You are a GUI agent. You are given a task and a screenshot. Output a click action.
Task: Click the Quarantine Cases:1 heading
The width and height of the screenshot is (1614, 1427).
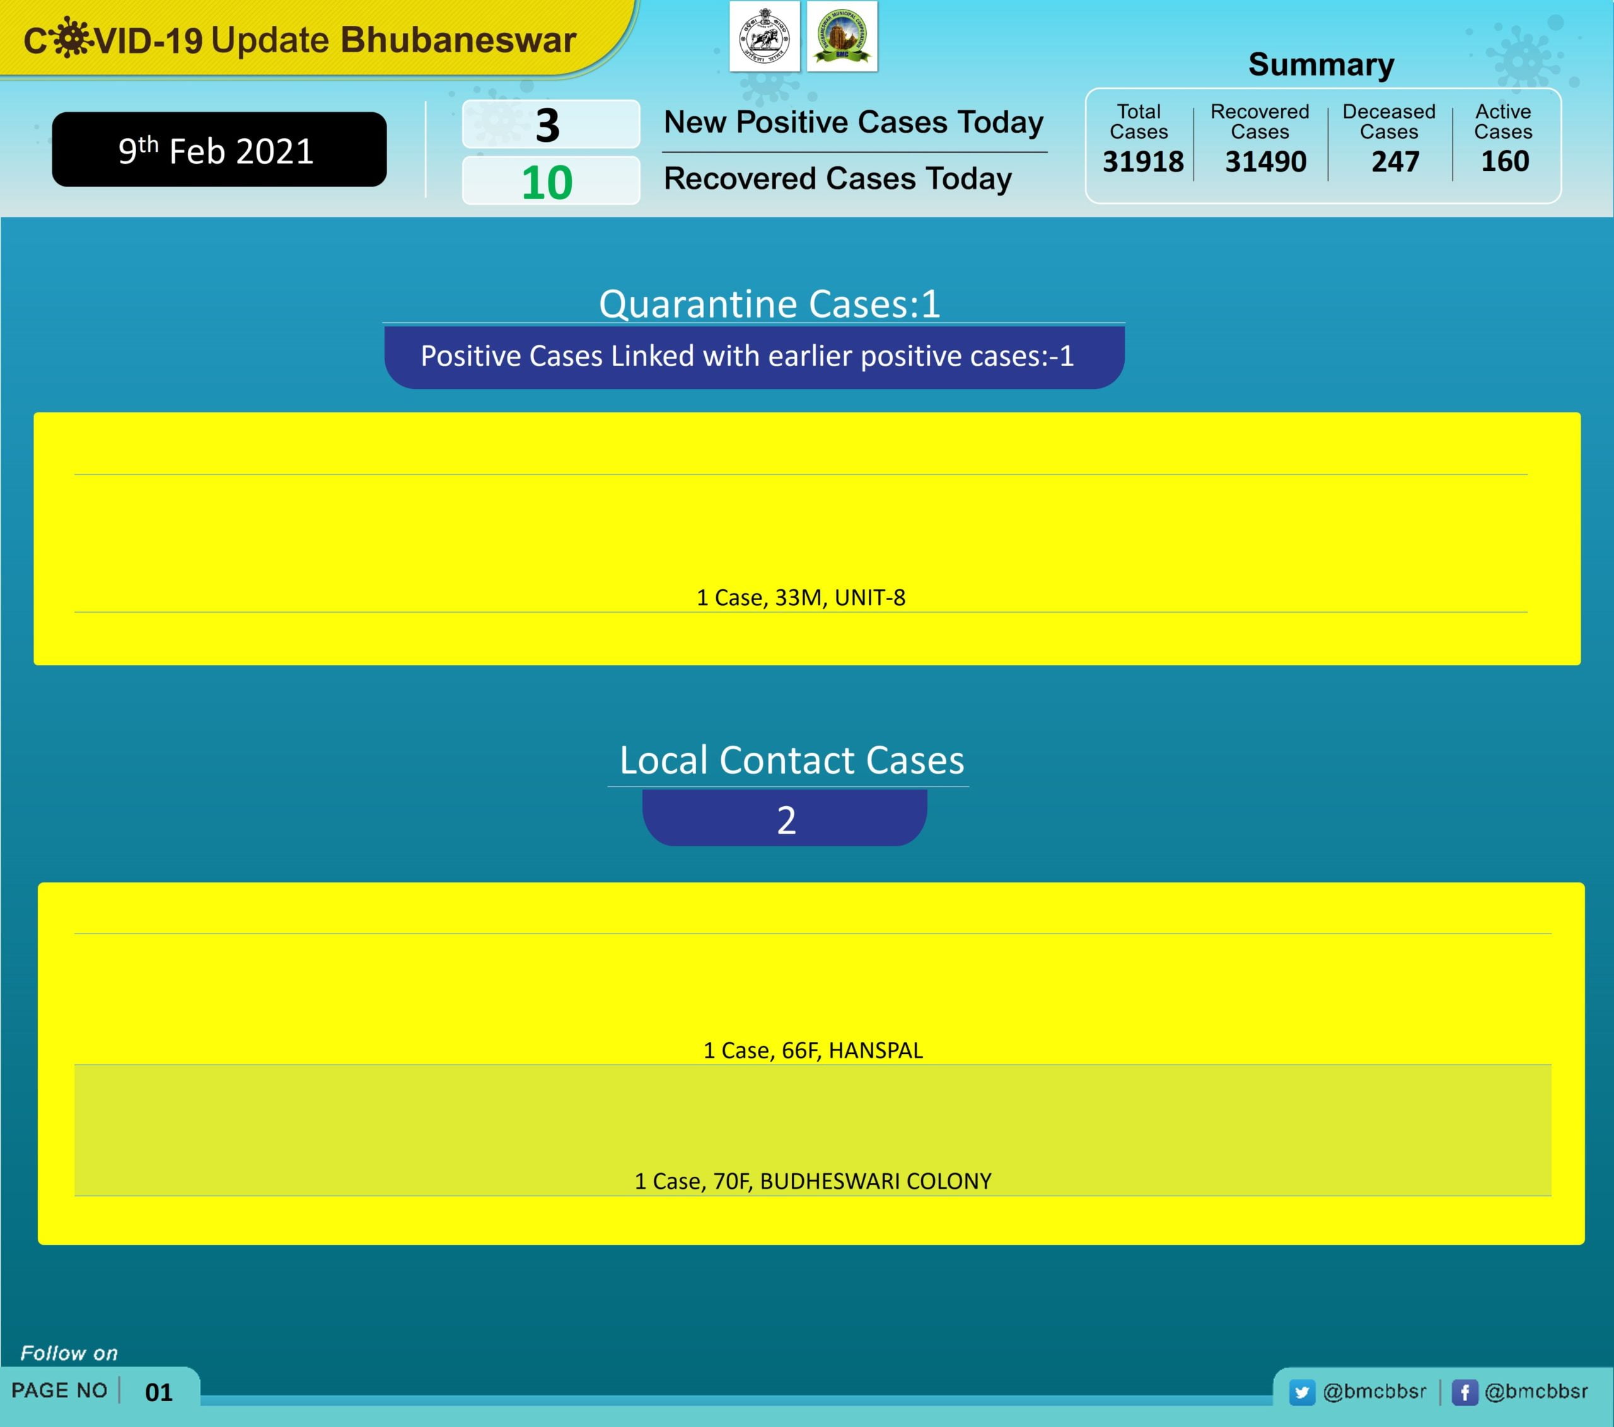(769, 304)
